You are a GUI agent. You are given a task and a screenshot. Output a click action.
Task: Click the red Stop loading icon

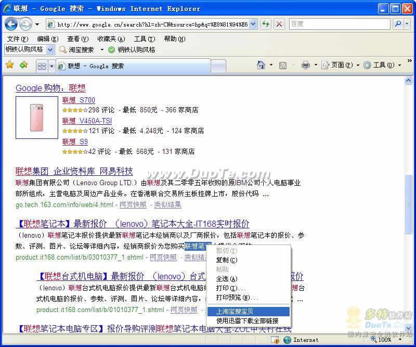(x=279, y=24)
